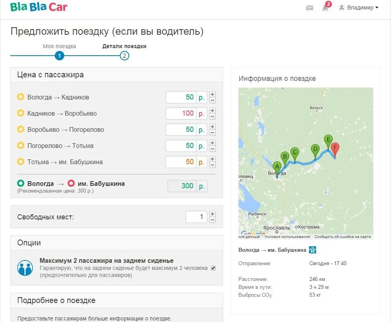Image resolution: width=391 pixels, height=322 pixels.
Task: Open the Условия использования link
Action: 287,236
